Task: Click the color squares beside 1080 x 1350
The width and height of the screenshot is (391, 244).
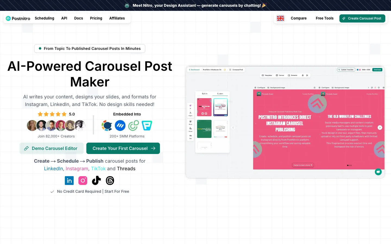Action: [359, 70]
